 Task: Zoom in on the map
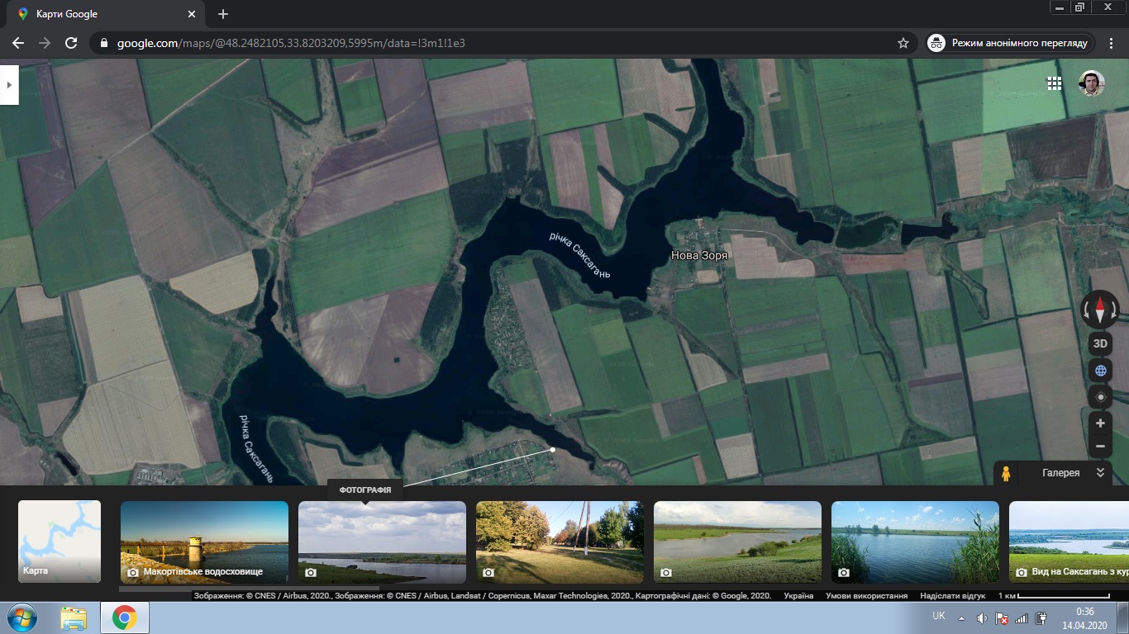[1100, 423]
